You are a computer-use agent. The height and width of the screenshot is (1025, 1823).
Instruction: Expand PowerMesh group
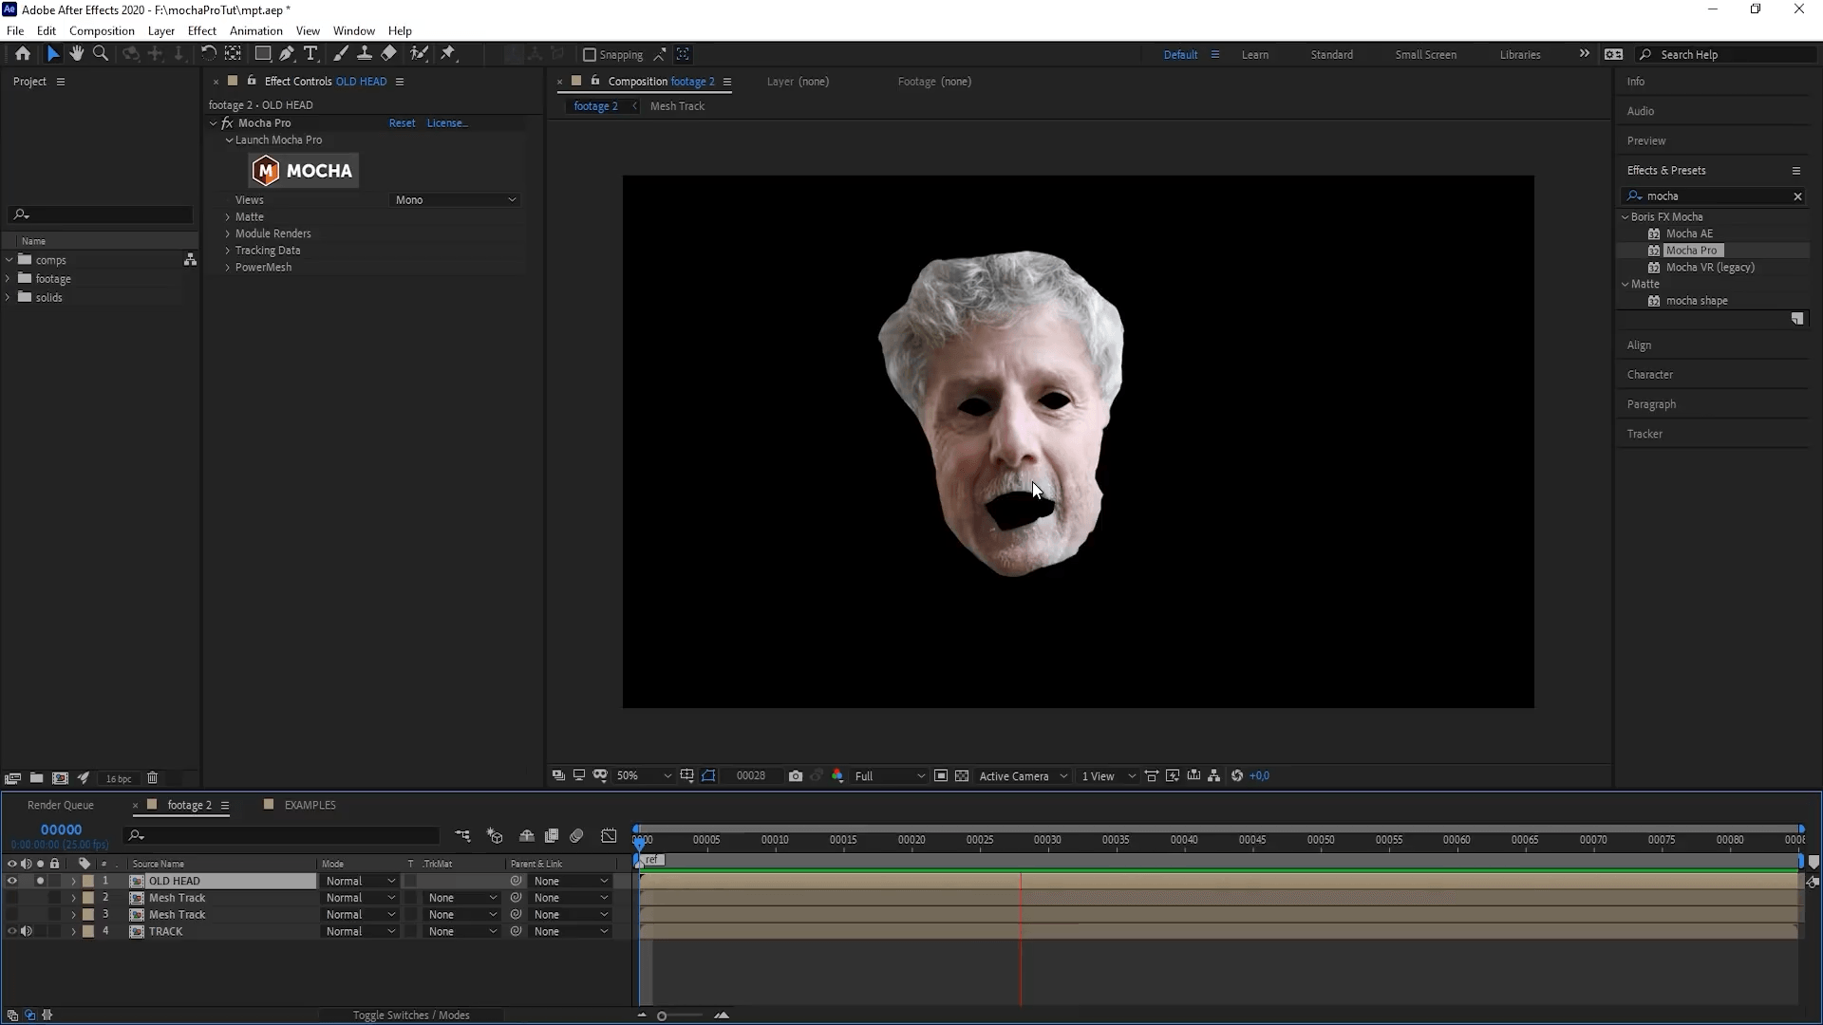[x=228, y=268]
